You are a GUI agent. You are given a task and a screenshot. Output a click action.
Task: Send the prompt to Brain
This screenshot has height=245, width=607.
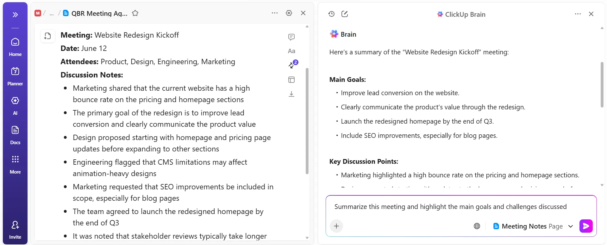(x=586, y=226)
